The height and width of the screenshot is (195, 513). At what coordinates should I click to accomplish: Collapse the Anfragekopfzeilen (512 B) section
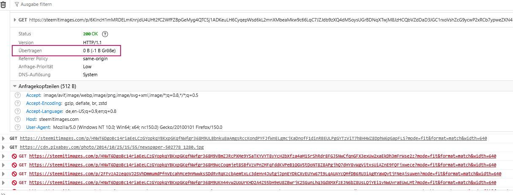tap(15, 86)
